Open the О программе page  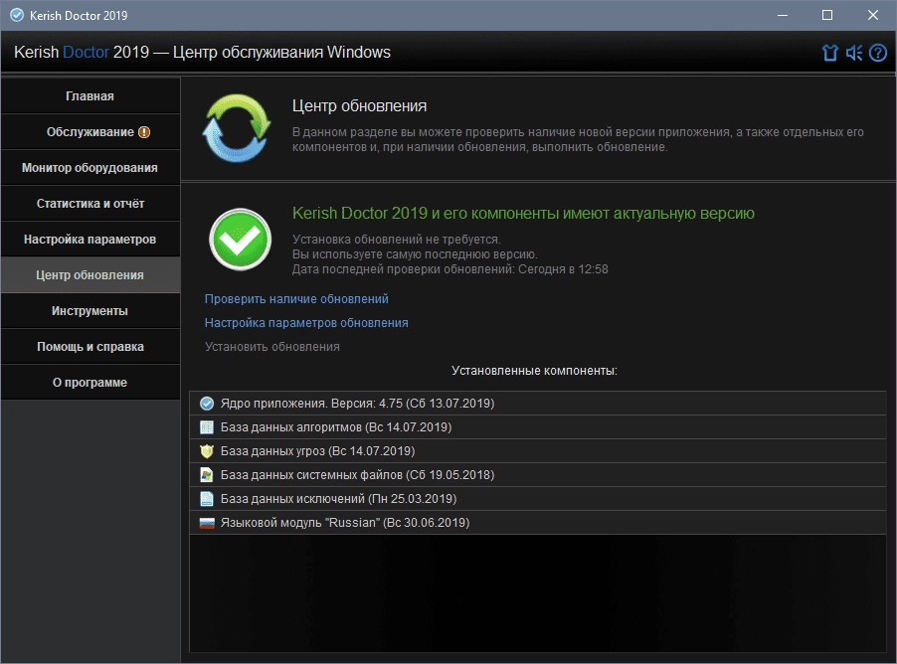(90, 382)
